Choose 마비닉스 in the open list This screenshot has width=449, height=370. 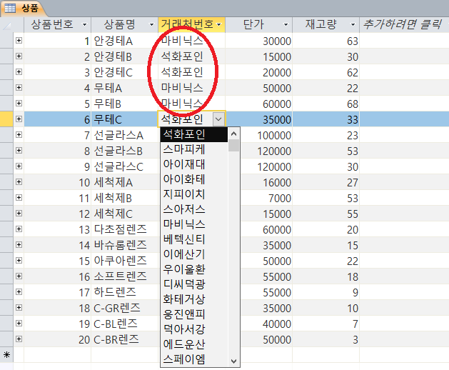tap(183, 224)
